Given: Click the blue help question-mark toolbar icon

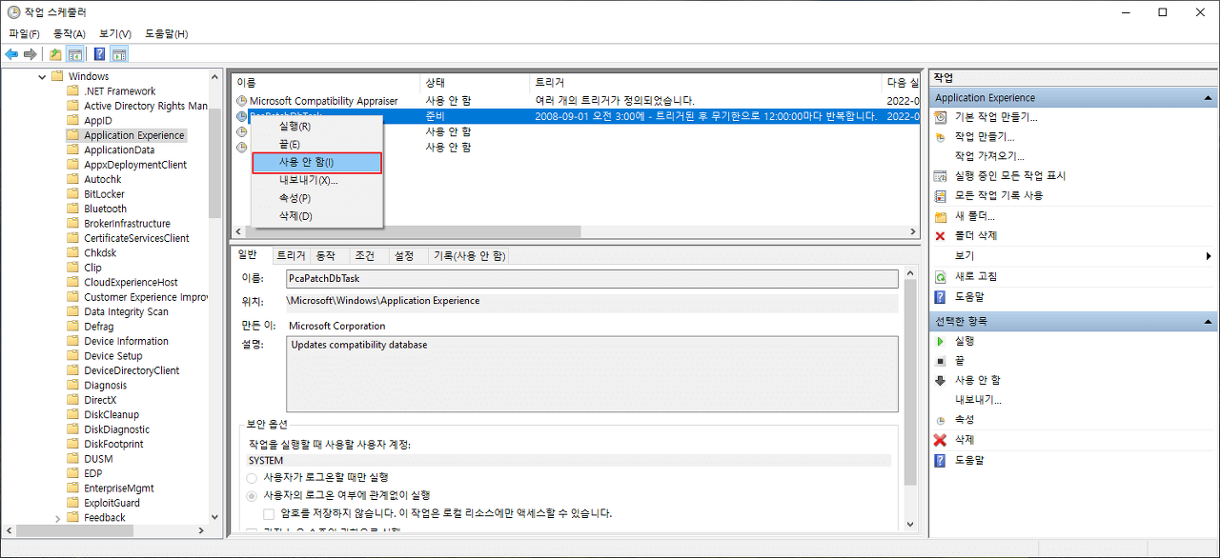Looking at the screenshot, I should [99, 54].
